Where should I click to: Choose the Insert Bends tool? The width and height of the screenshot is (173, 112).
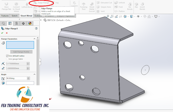click(x=142, y=6)
